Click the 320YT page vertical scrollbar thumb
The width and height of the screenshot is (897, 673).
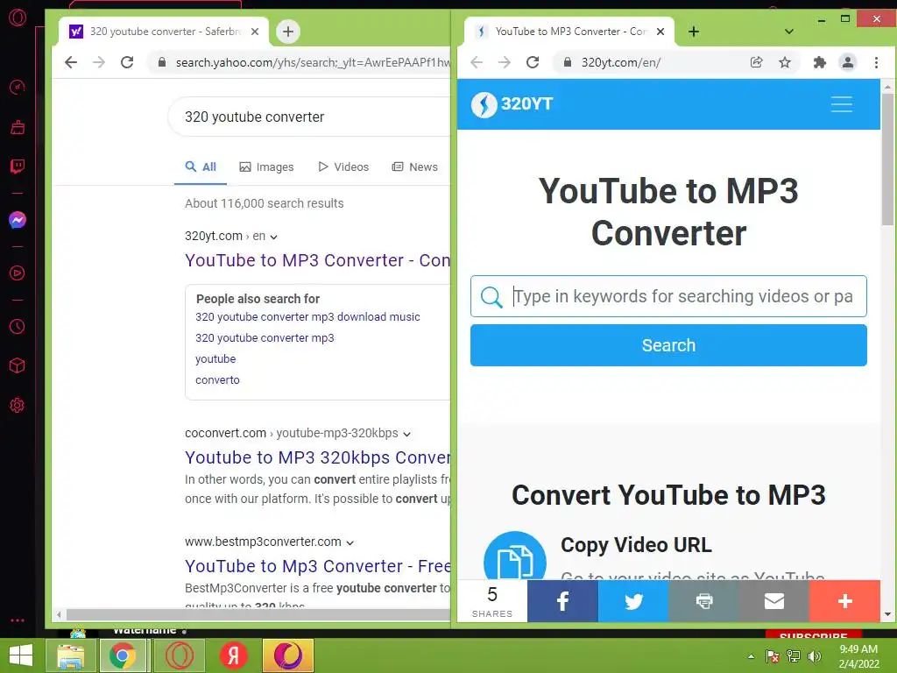[887, 159]
